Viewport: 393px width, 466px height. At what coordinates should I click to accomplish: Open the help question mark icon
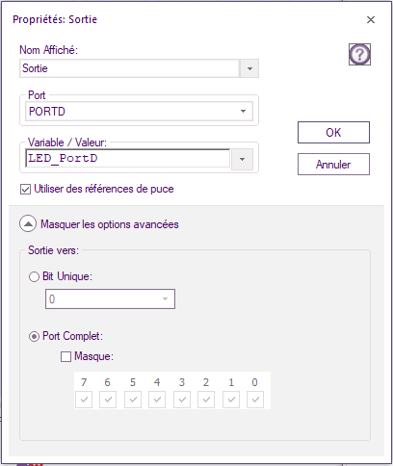click(x=359, y=55)
